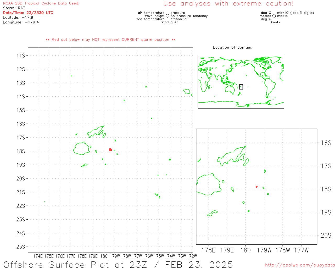Click the '177W' label on inset map
Viewport: 335px width, 268px height.
301,250
